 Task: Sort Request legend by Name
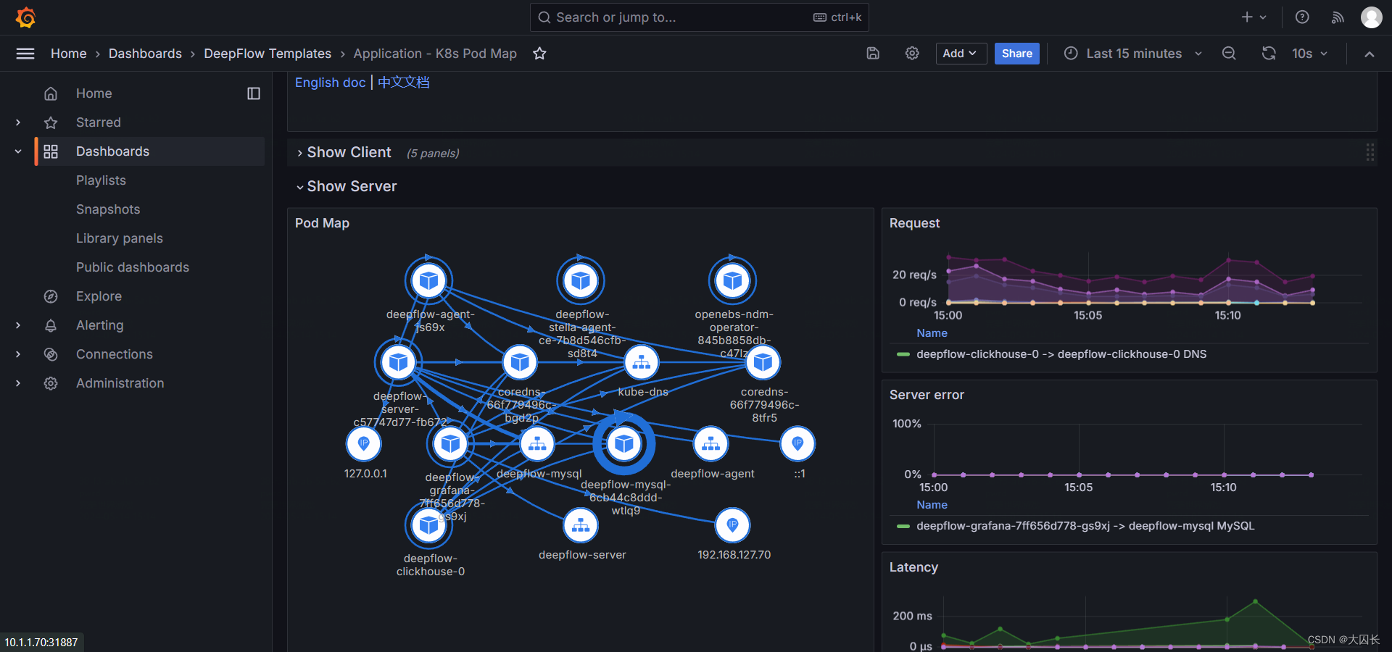tap(932, 333)
